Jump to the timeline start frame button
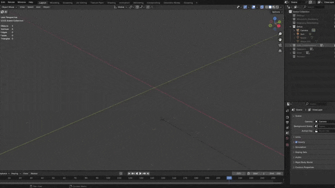 point(129,173)
